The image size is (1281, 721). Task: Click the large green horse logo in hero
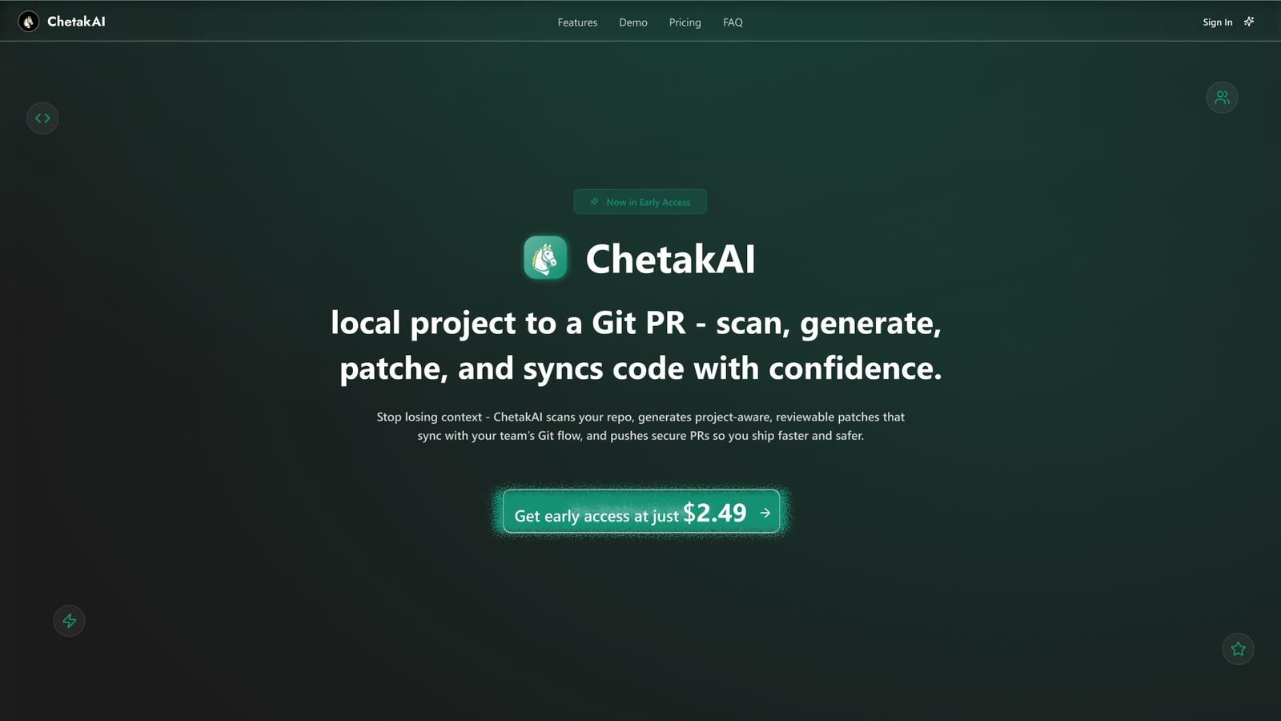545,258
